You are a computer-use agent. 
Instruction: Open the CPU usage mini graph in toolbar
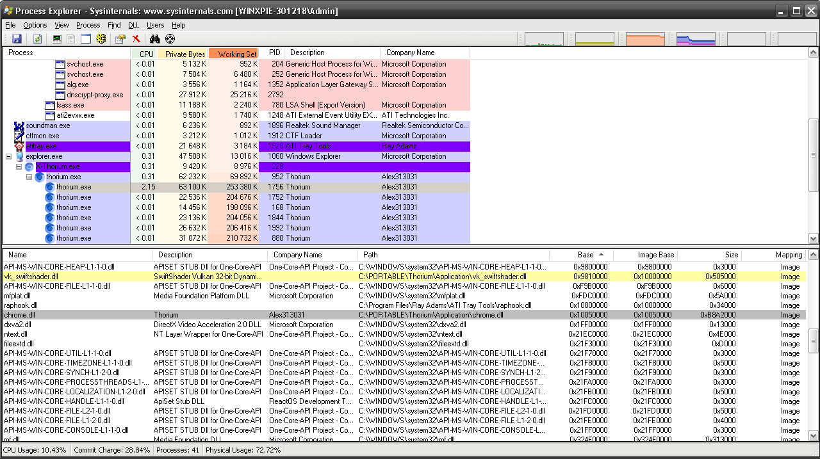[x=544, y=39]
